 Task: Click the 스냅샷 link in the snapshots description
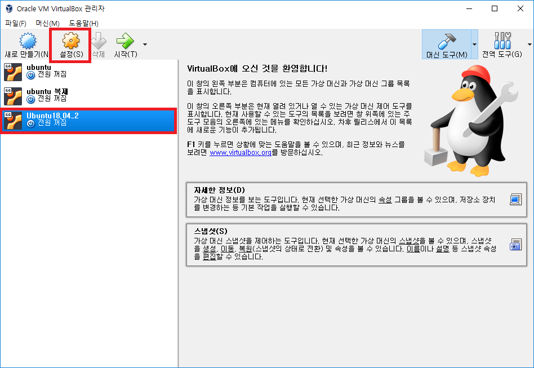[409, 241]
